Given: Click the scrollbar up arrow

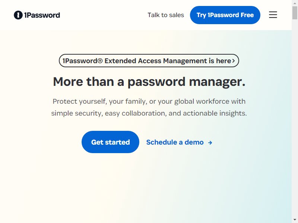Looking at the screenshot, I should pyautogui.click(x=295, y=3).
